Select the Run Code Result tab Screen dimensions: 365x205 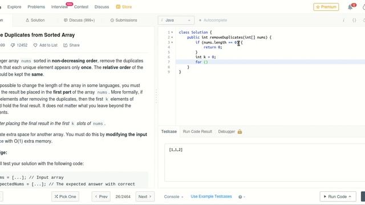pos(197,132)
